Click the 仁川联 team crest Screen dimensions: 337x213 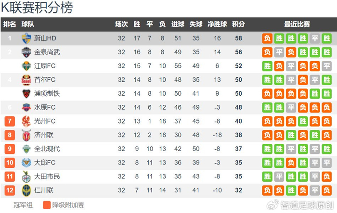point(26,190)
